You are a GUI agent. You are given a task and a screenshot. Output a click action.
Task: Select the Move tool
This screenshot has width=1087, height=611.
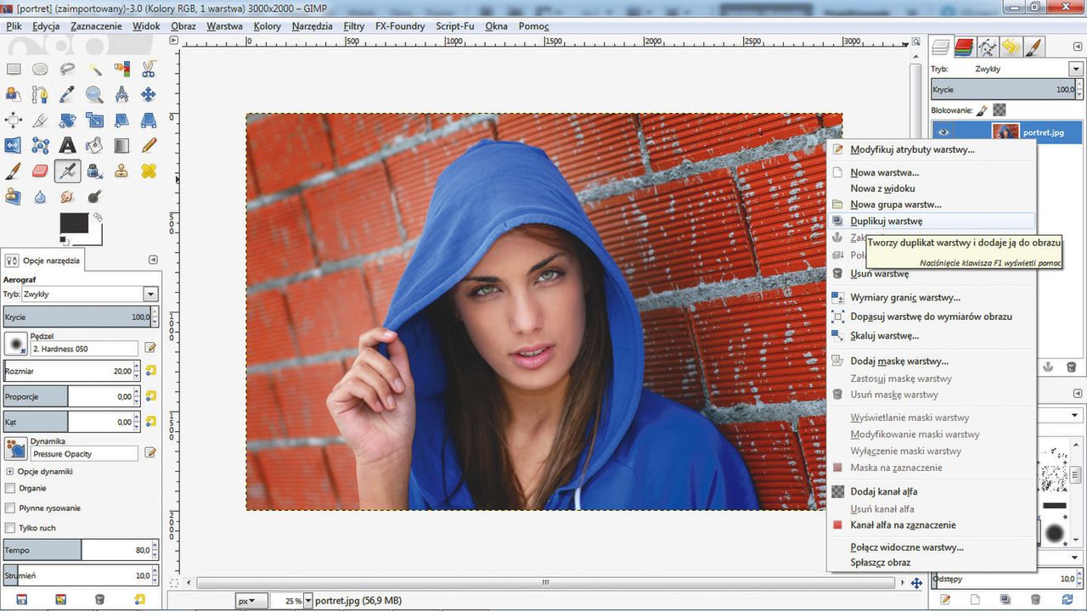point(149,94)
